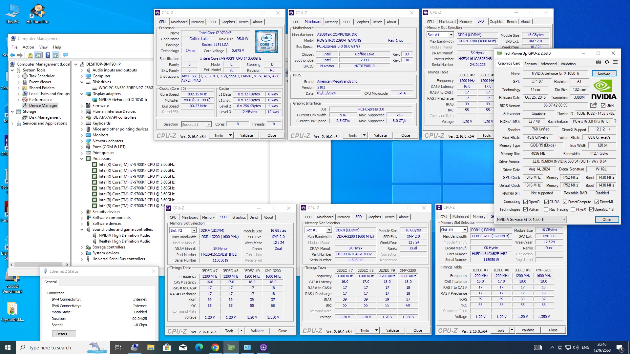
Task: Toggle the PhysX checkbox
Action: pos(573,209)
